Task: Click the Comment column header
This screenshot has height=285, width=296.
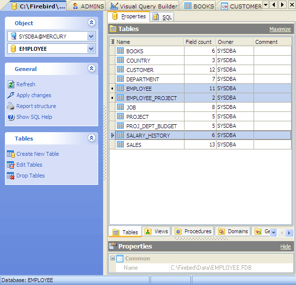Action: click(x=272, y=42)
